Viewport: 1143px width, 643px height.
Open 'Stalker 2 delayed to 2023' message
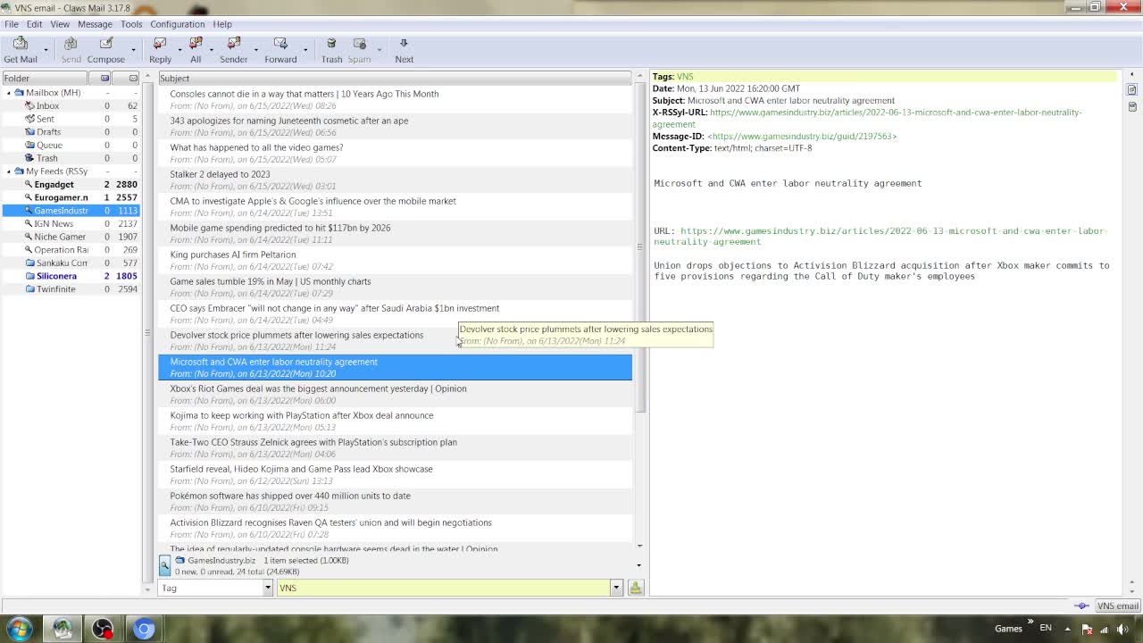(x=395, y=180)
